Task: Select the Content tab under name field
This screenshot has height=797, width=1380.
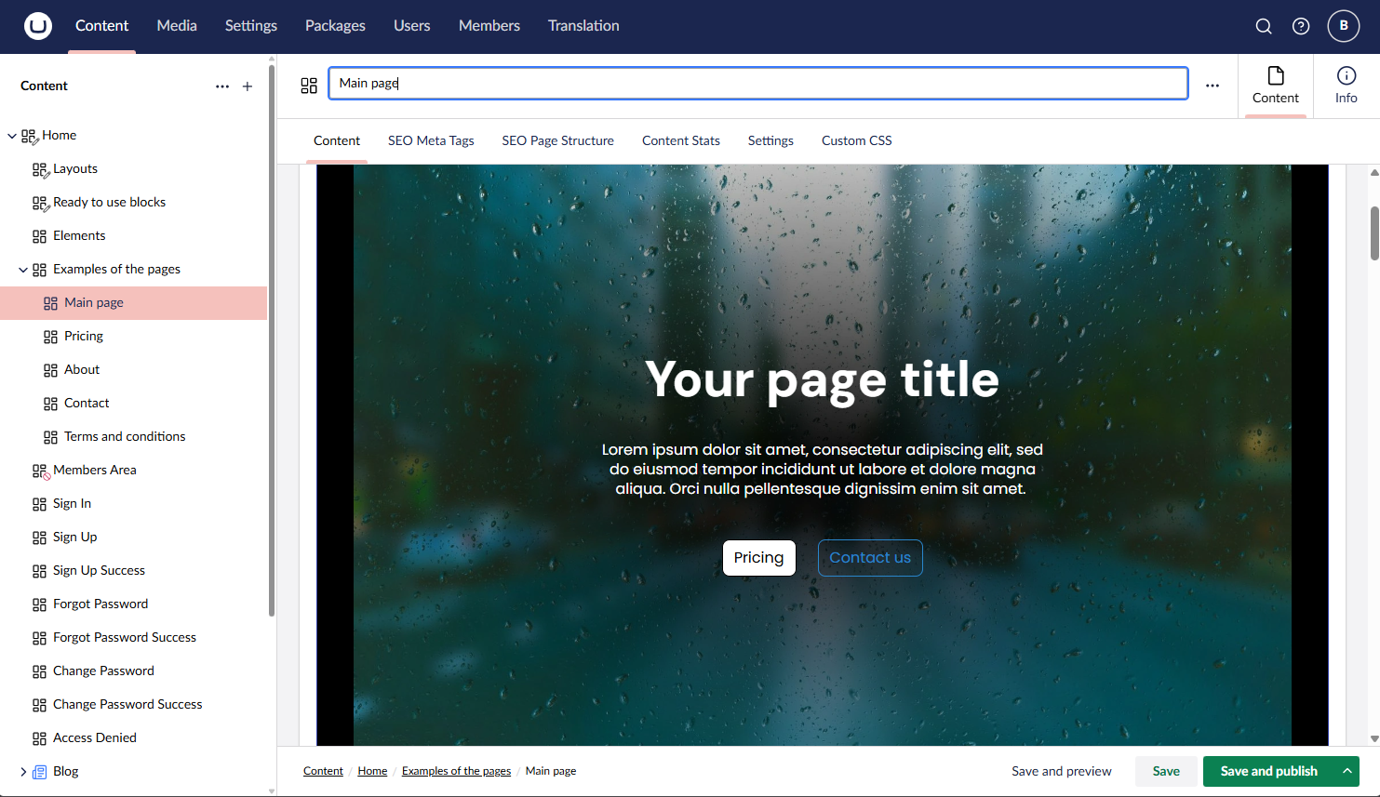Action: [x=337, y=140]
